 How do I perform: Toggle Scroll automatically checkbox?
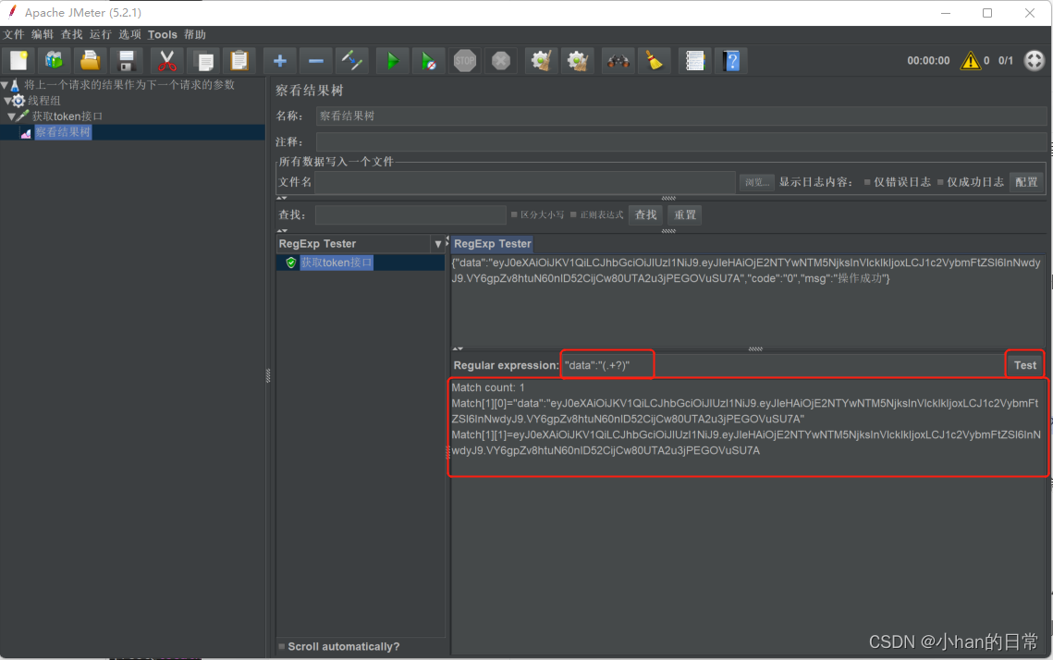(282, 646)
